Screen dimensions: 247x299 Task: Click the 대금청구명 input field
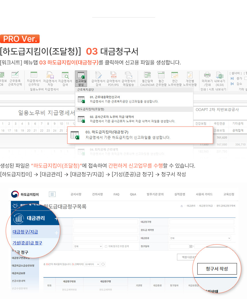(202, 222)
